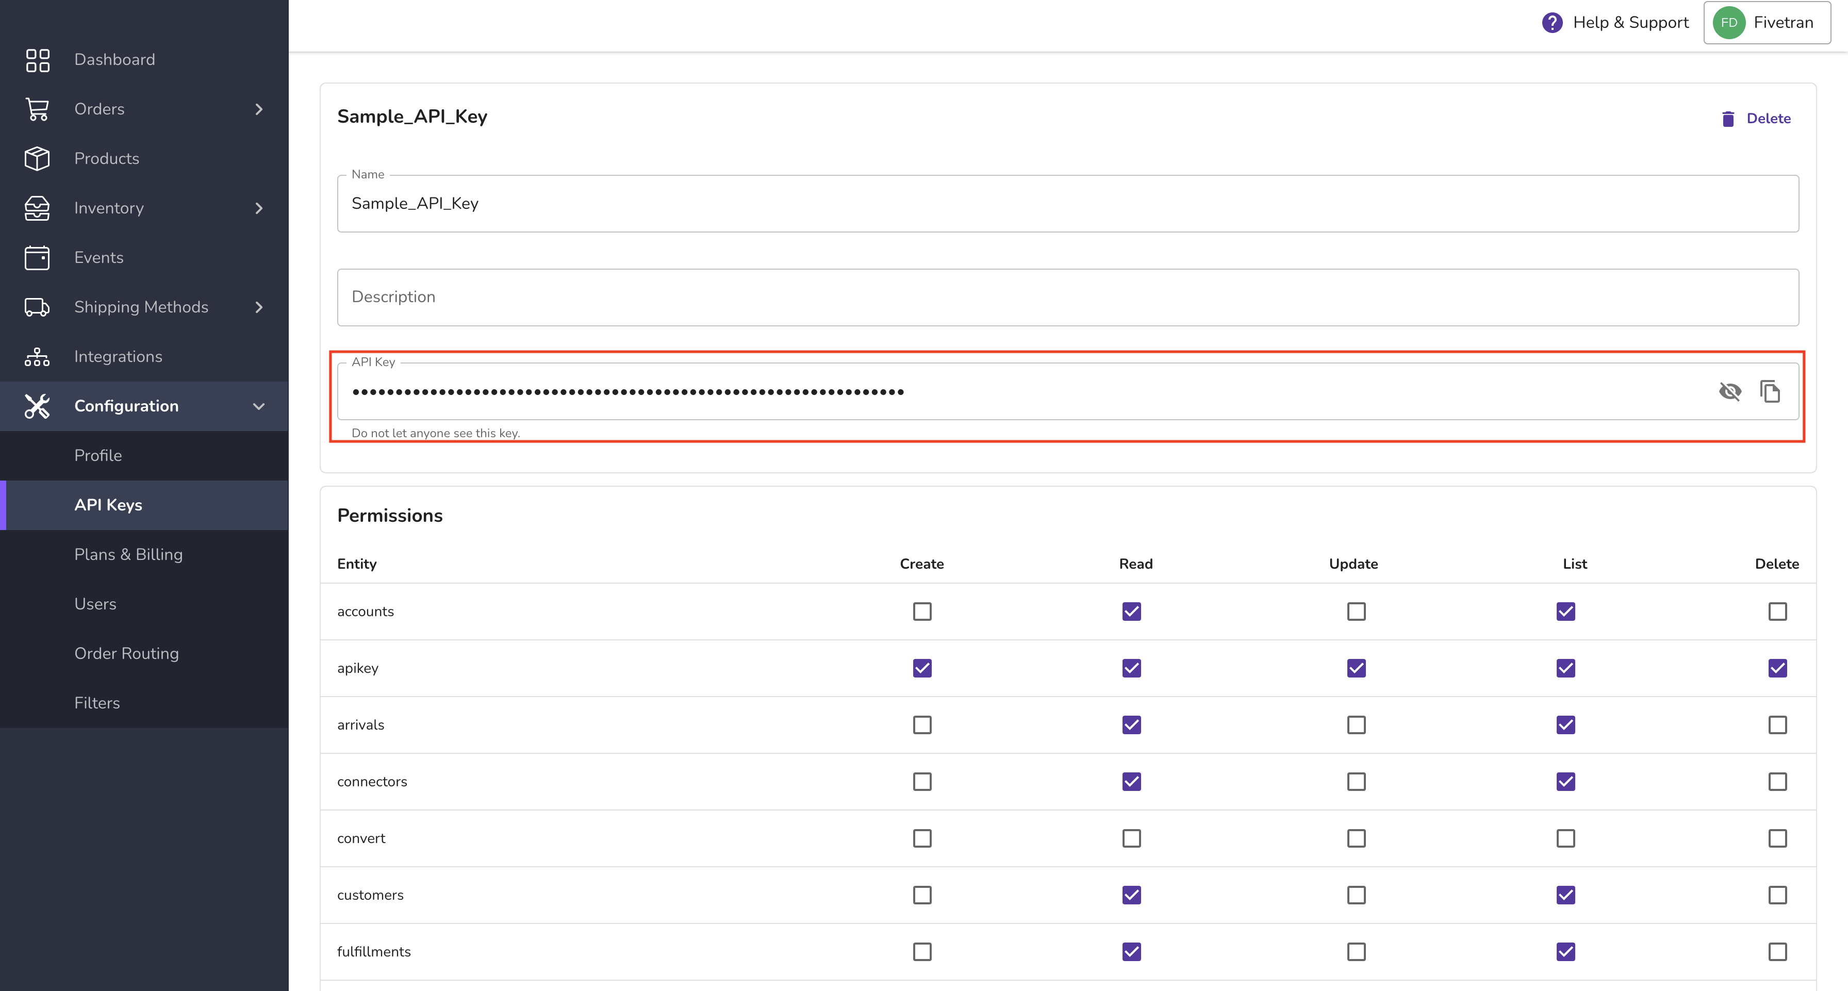Uncheck Create permission for apikey

922,668
